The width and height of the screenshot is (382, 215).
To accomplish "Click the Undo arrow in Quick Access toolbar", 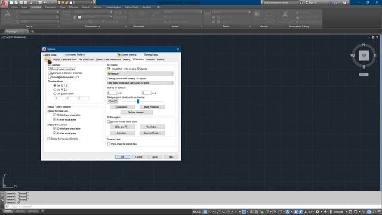I will point(45,2).
